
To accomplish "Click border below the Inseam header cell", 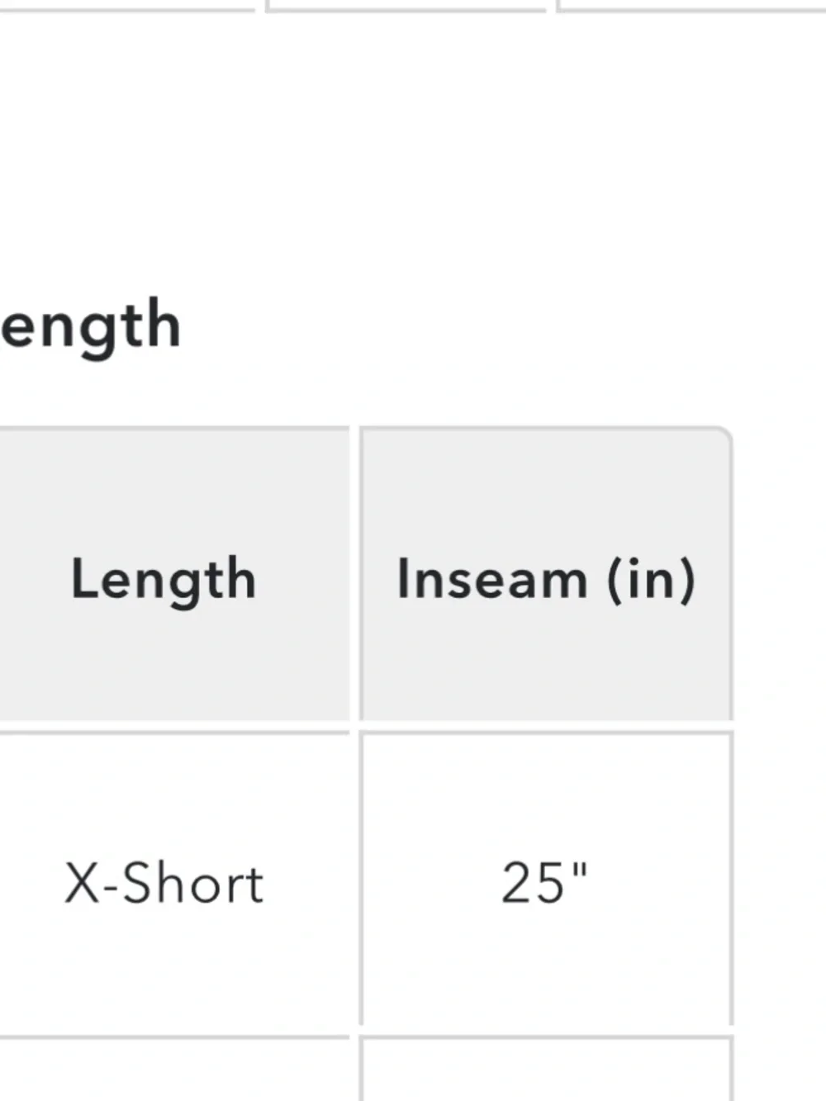I will tap(546, 728).
